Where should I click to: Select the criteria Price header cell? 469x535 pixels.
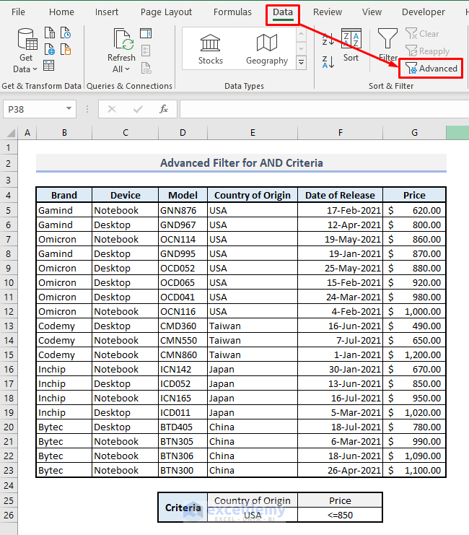click(x=340, y=500)
